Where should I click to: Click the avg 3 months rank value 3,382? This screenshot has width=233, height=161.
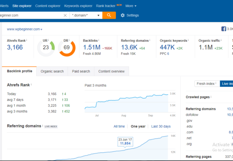click(52, 111)
